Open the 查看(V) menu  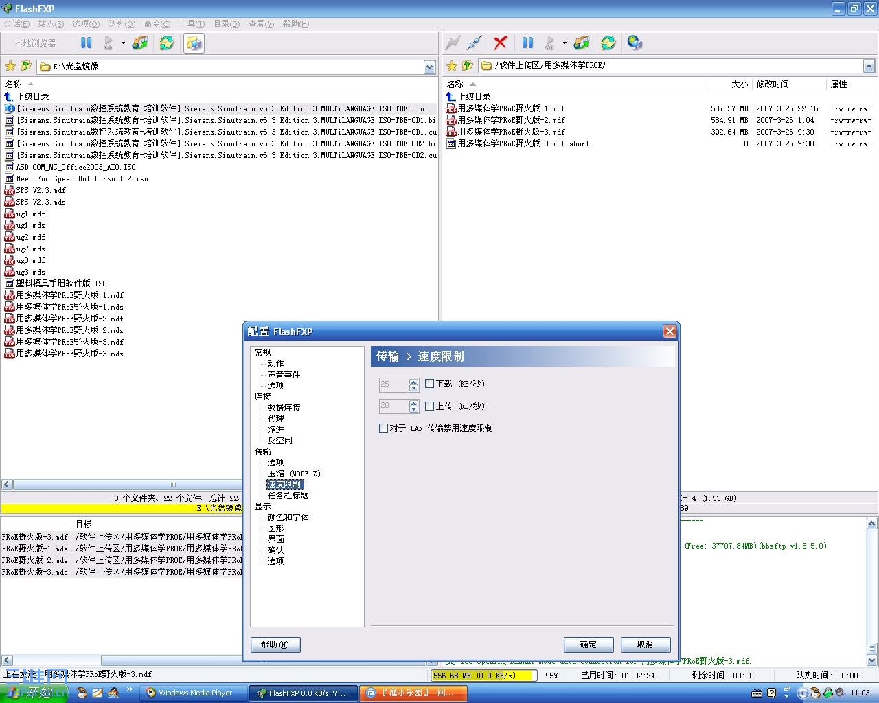[x=261, y=24]
